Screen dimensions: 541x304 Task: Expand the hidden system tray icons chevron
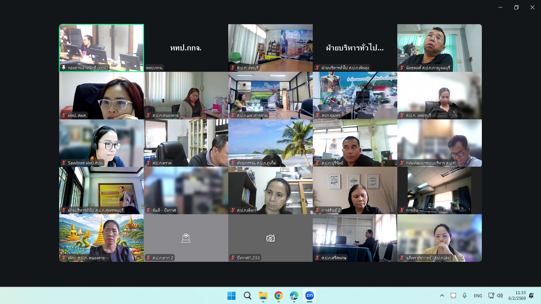(442, 296)
